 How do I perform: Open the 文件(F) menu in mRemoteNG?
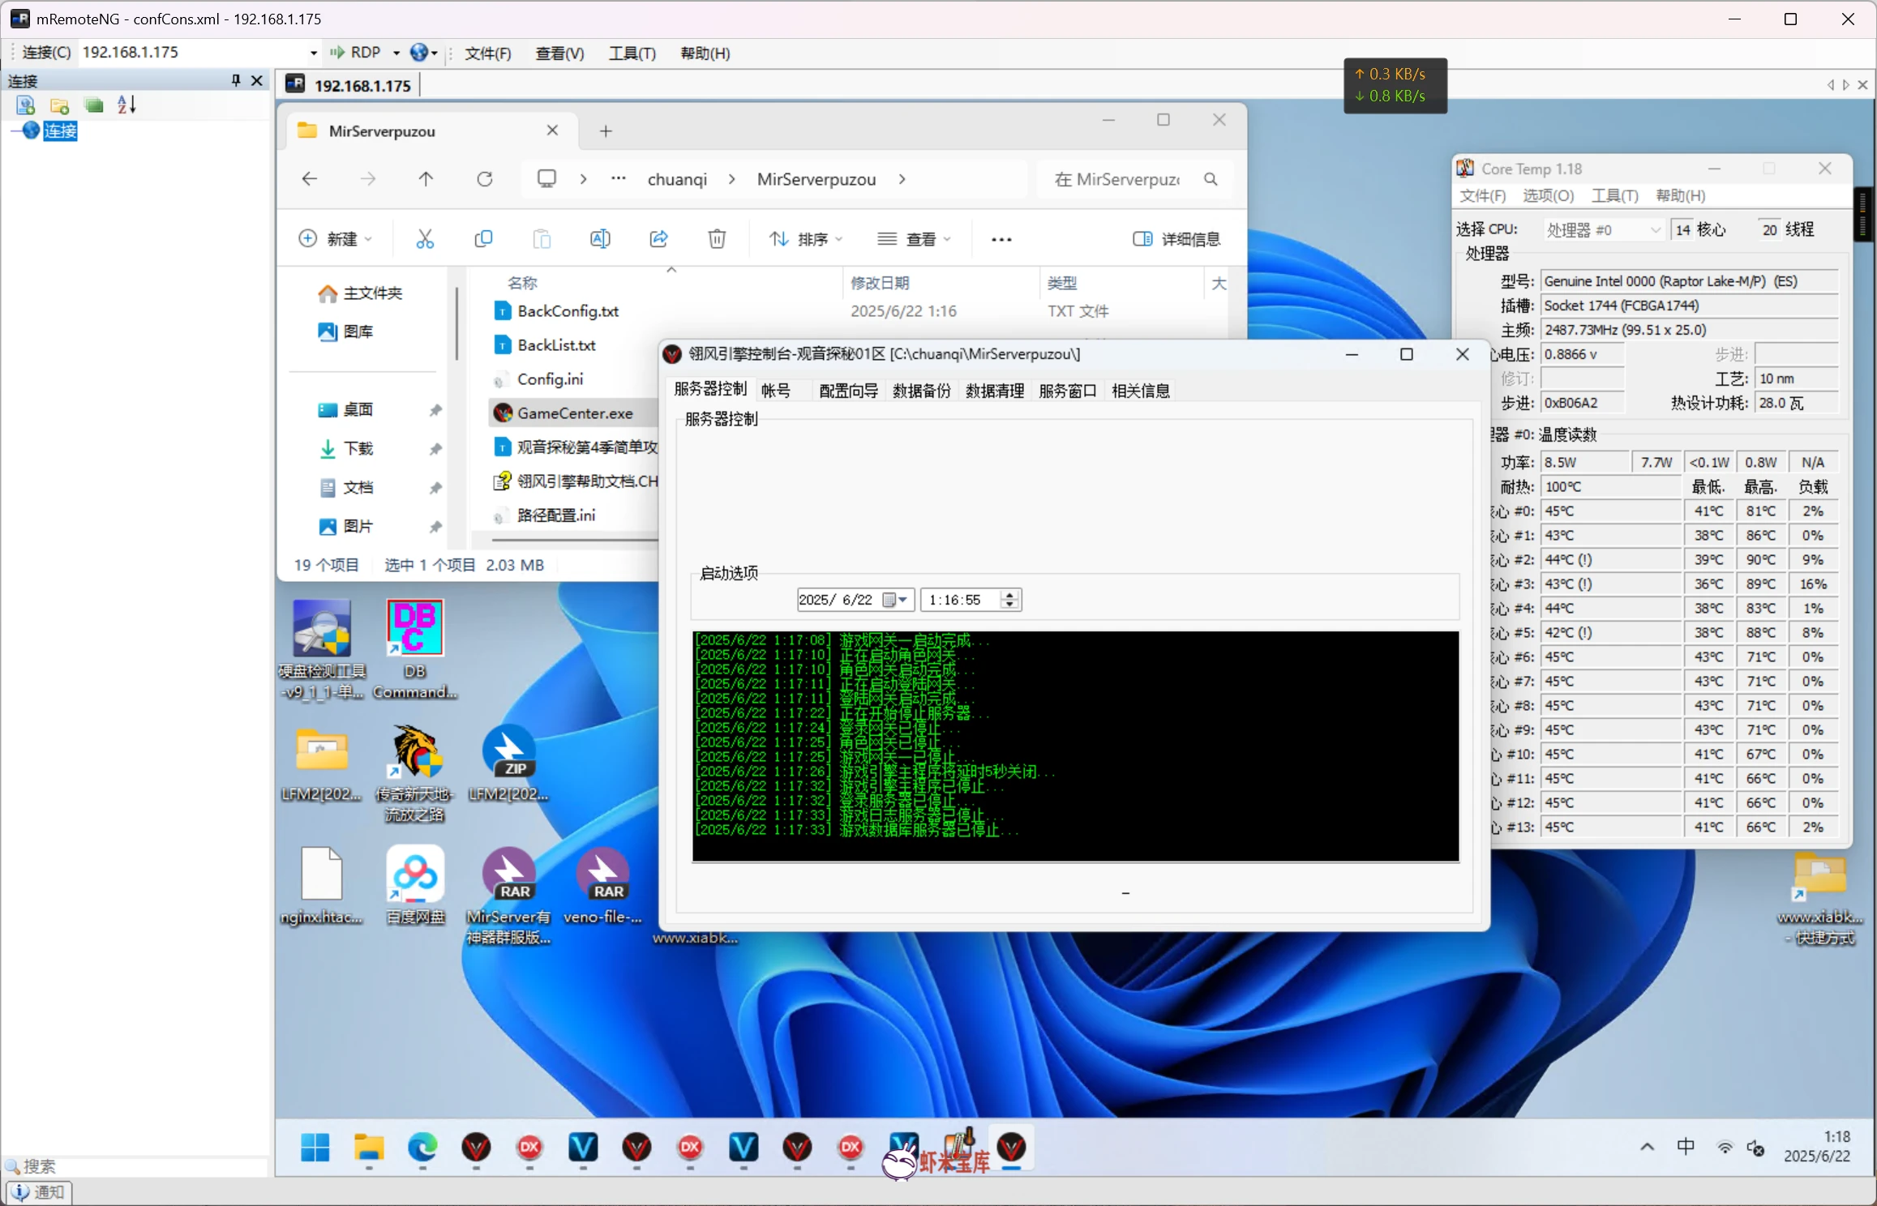coord(487,53)
